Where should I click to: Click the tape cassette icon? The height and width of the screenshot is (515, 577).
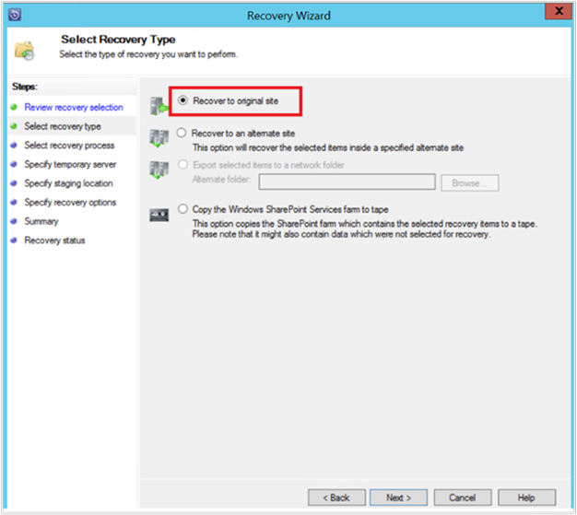(x=159, y=215)
